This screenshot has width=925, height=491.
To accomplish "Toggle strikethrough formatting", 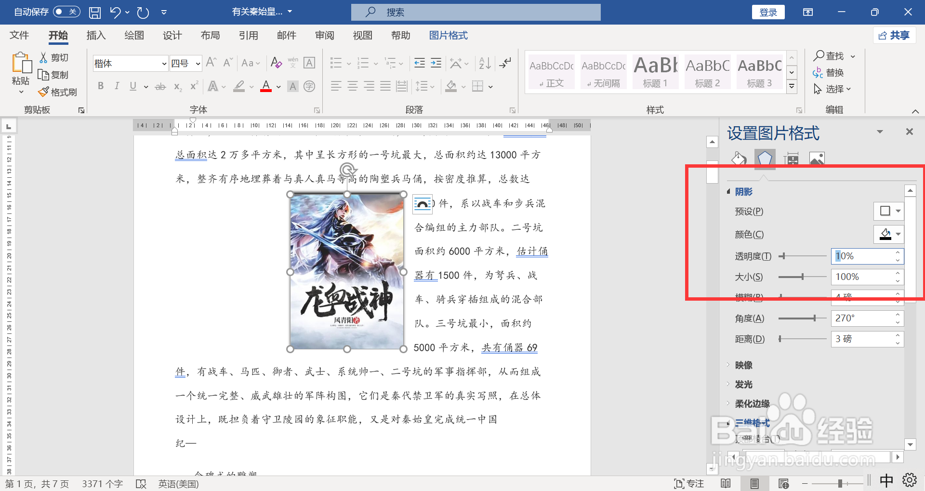I will coord(160,87).
